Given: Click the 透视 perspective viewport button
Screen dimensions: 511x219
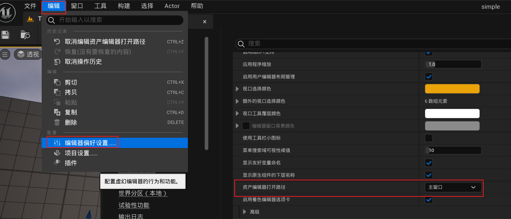Looking at the screenshot, I should point(29,54).
